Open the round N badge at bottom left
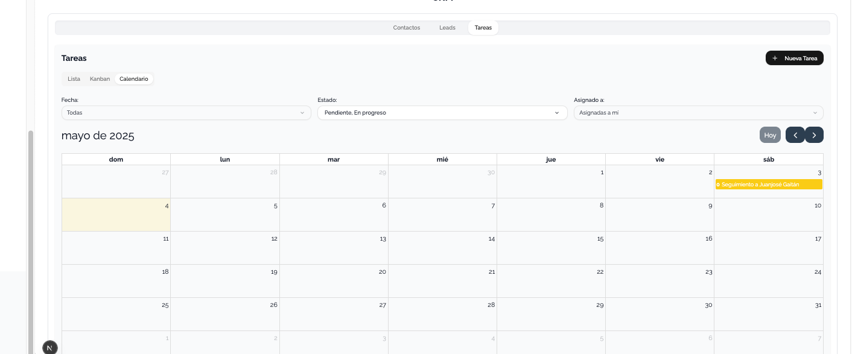The height and width of the screenshot is (354, 852). pyautogui.click(x=50, y=347)
